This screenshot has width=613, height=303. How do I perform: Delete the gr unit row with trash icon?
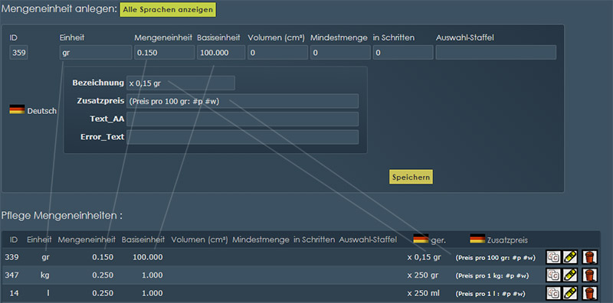[x=589, y=257]
